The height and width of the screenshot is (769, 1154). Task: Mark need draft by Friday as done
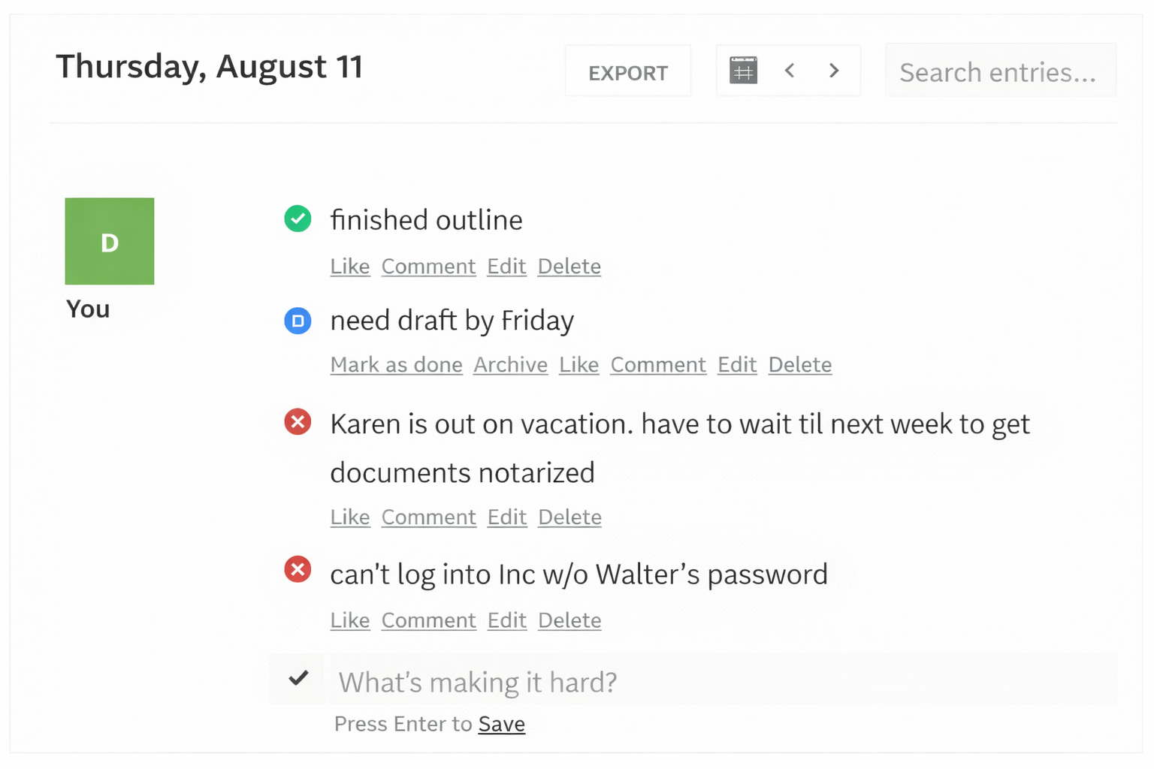396,365
